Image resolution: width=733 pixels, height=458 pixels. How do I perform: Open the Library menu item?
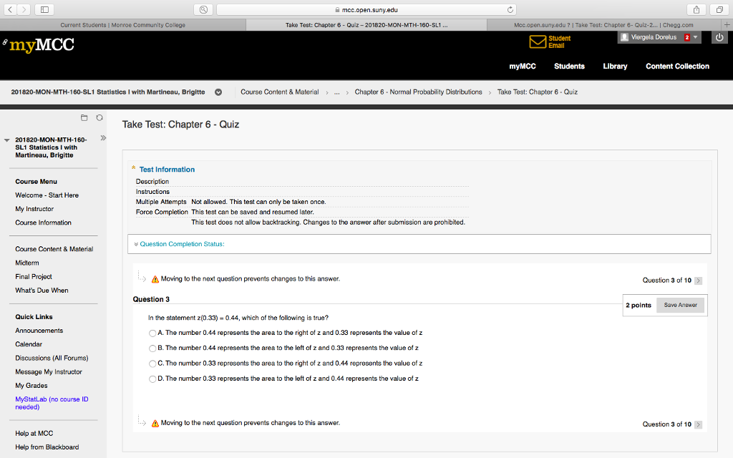point(614,66)
